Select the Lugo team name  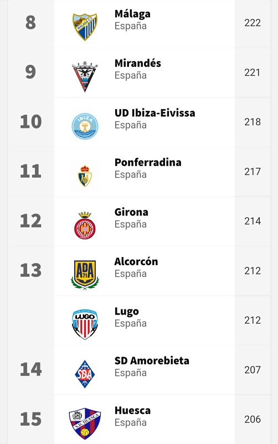pyautogui.click(x=127, y=312)
